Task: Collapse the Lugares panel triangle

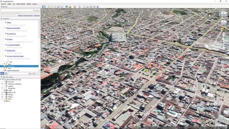Action: coord(1,19)
